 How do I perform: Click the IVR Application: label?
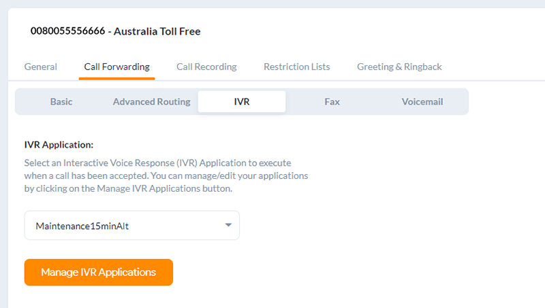pos(59,145)
